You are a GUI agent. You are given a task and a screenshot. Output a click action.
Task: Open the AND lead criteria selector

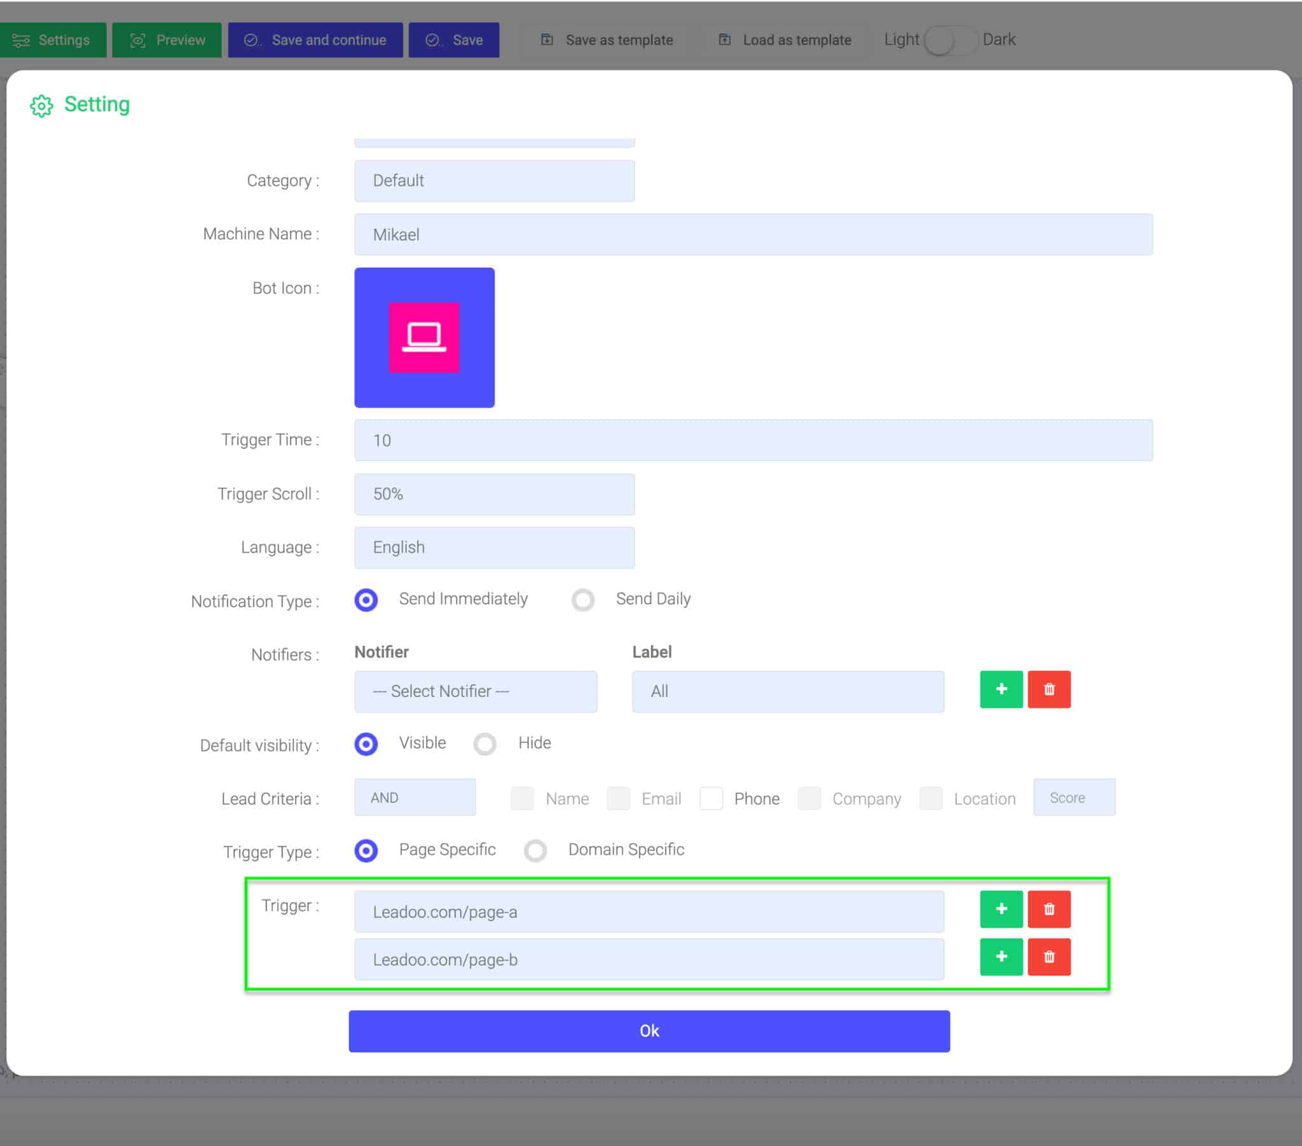pos(415,797)
